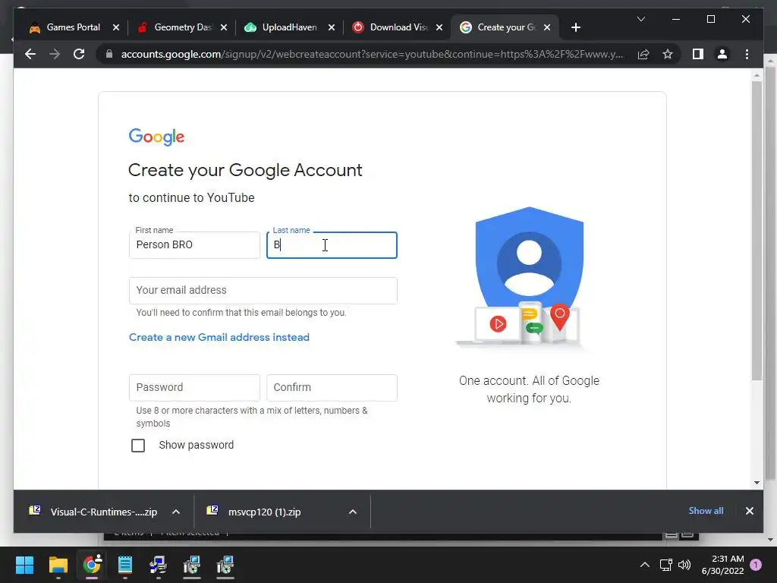Click the Confirm password field
The width and height of the screenshot is (777, 583).
tap(332, 388)
